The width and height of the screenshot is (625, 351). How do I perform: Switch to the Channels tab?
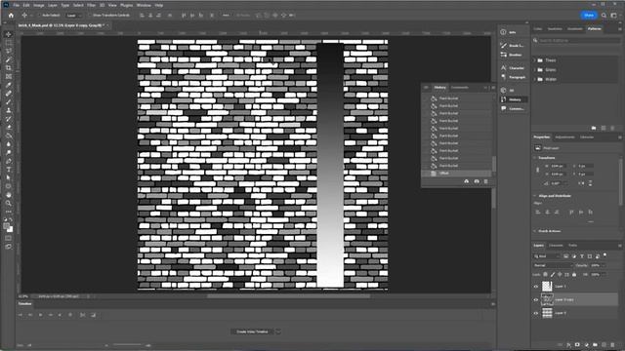tap(556, 246)
